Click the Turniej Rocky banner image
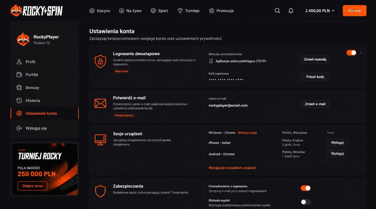The image size is (376, 209). (x=45, y=169)
